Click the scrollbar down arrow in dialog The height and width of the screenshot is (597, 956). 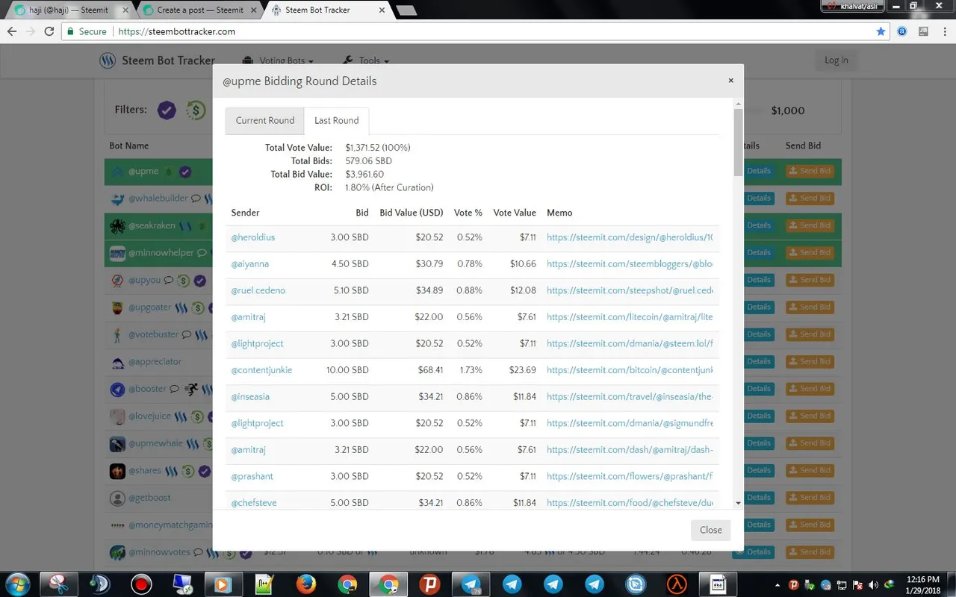pos(739,504)
